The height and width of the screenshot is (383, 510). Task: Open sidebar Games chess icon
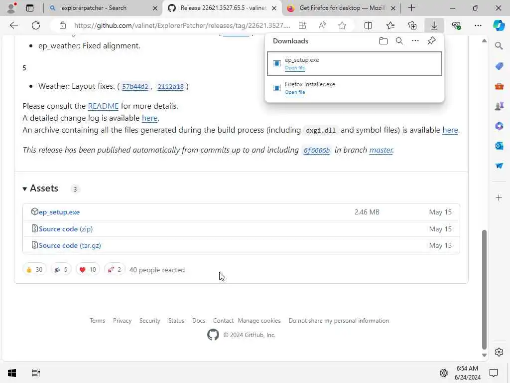pos(499,106)
